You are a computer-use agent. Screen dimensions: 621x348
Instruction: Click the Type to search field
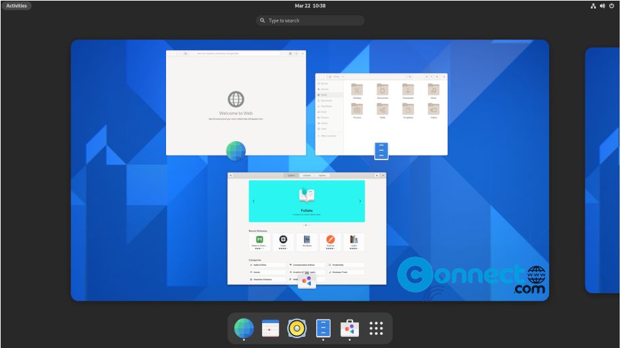pos(310,20)
